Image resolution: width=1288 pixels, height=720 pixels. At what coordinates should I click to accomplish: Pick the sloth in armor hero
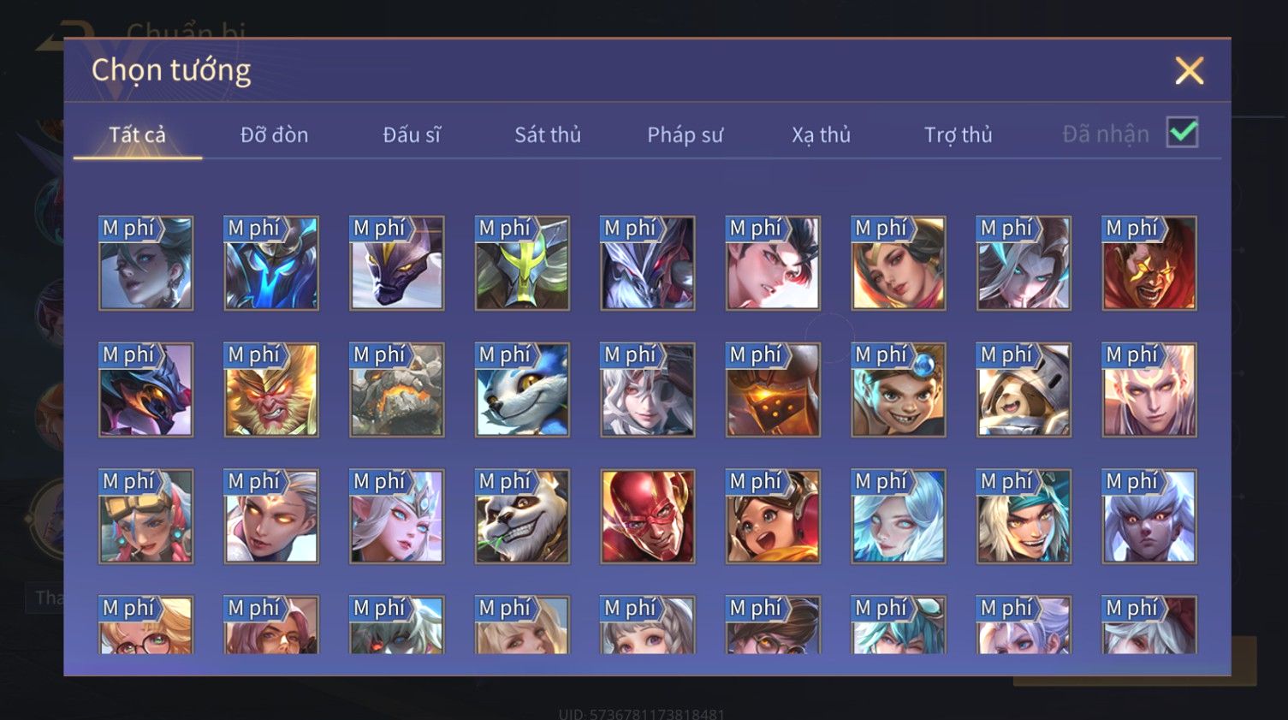click(1024, 390)
